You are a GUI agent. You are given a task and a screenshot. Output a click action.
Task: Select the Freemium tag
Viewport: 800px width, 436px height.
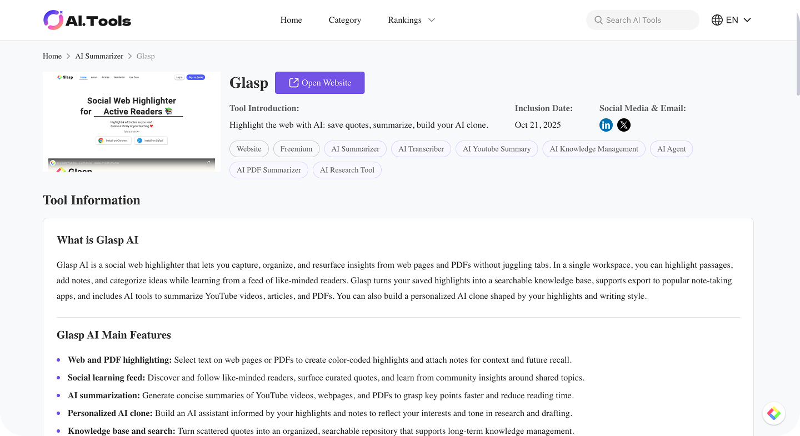(297, 149)
